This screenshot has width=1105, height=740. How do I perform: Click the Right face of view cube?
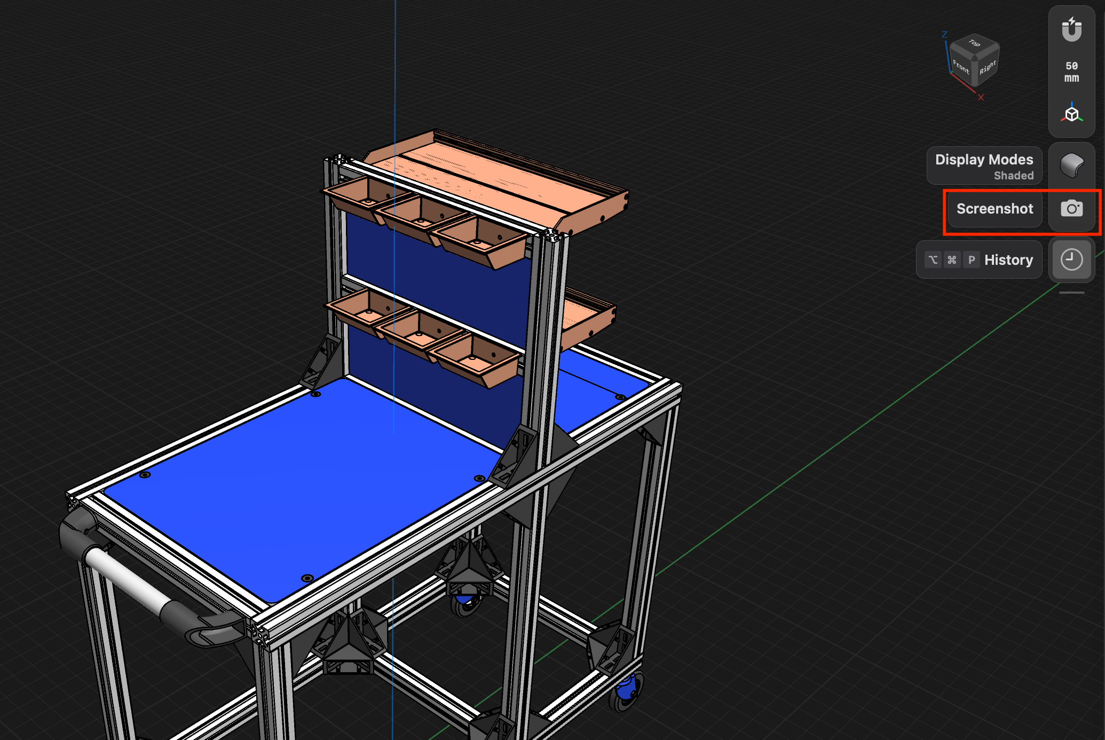pos(987,67)
